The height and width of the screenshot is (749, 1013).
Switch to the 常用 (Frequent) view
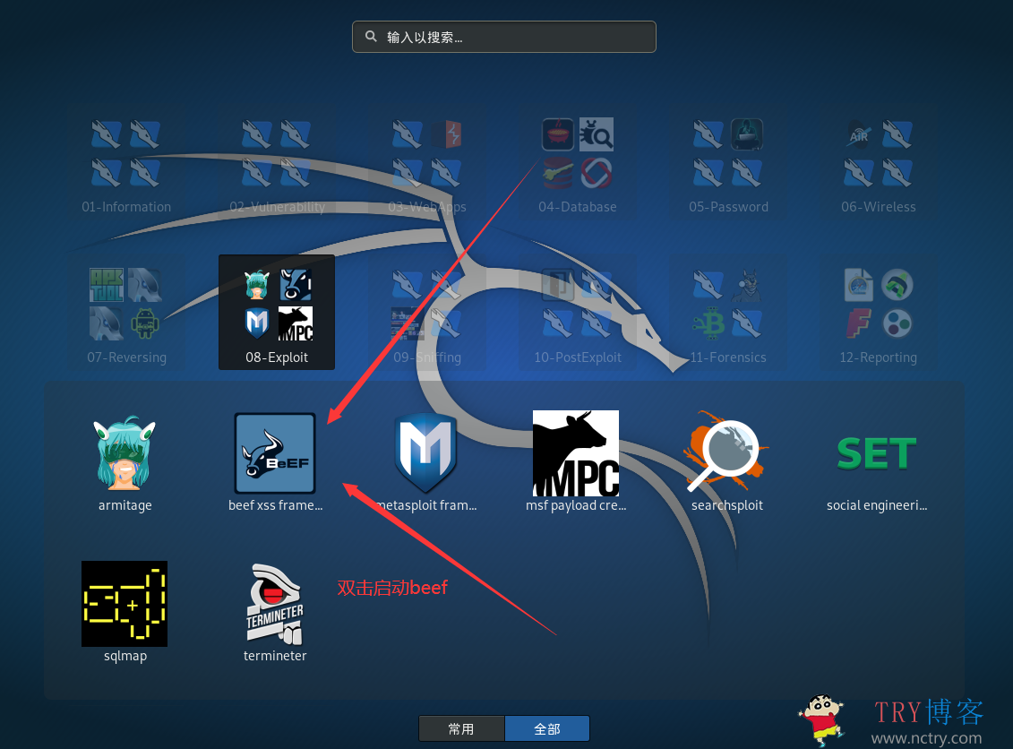[x=461, y=729]
